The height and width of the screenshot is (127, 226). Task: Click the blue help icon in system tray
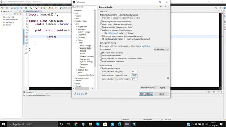188,124
